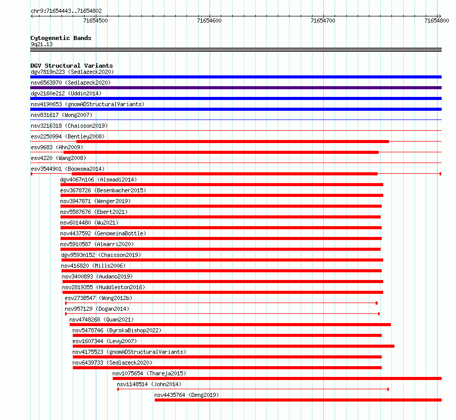
Task: Open nsv4748268 (Quan2021) entry
Action: (101, 319)
